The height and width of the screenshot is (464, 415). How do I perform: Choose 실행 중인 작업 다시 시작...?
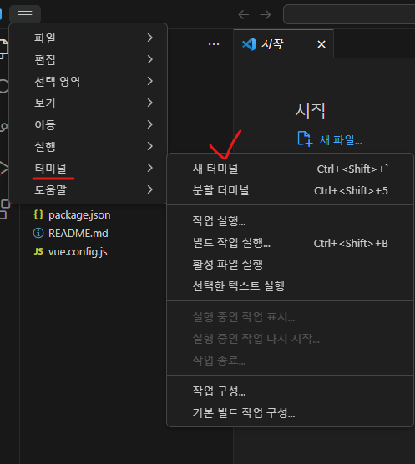coord(290,339)
